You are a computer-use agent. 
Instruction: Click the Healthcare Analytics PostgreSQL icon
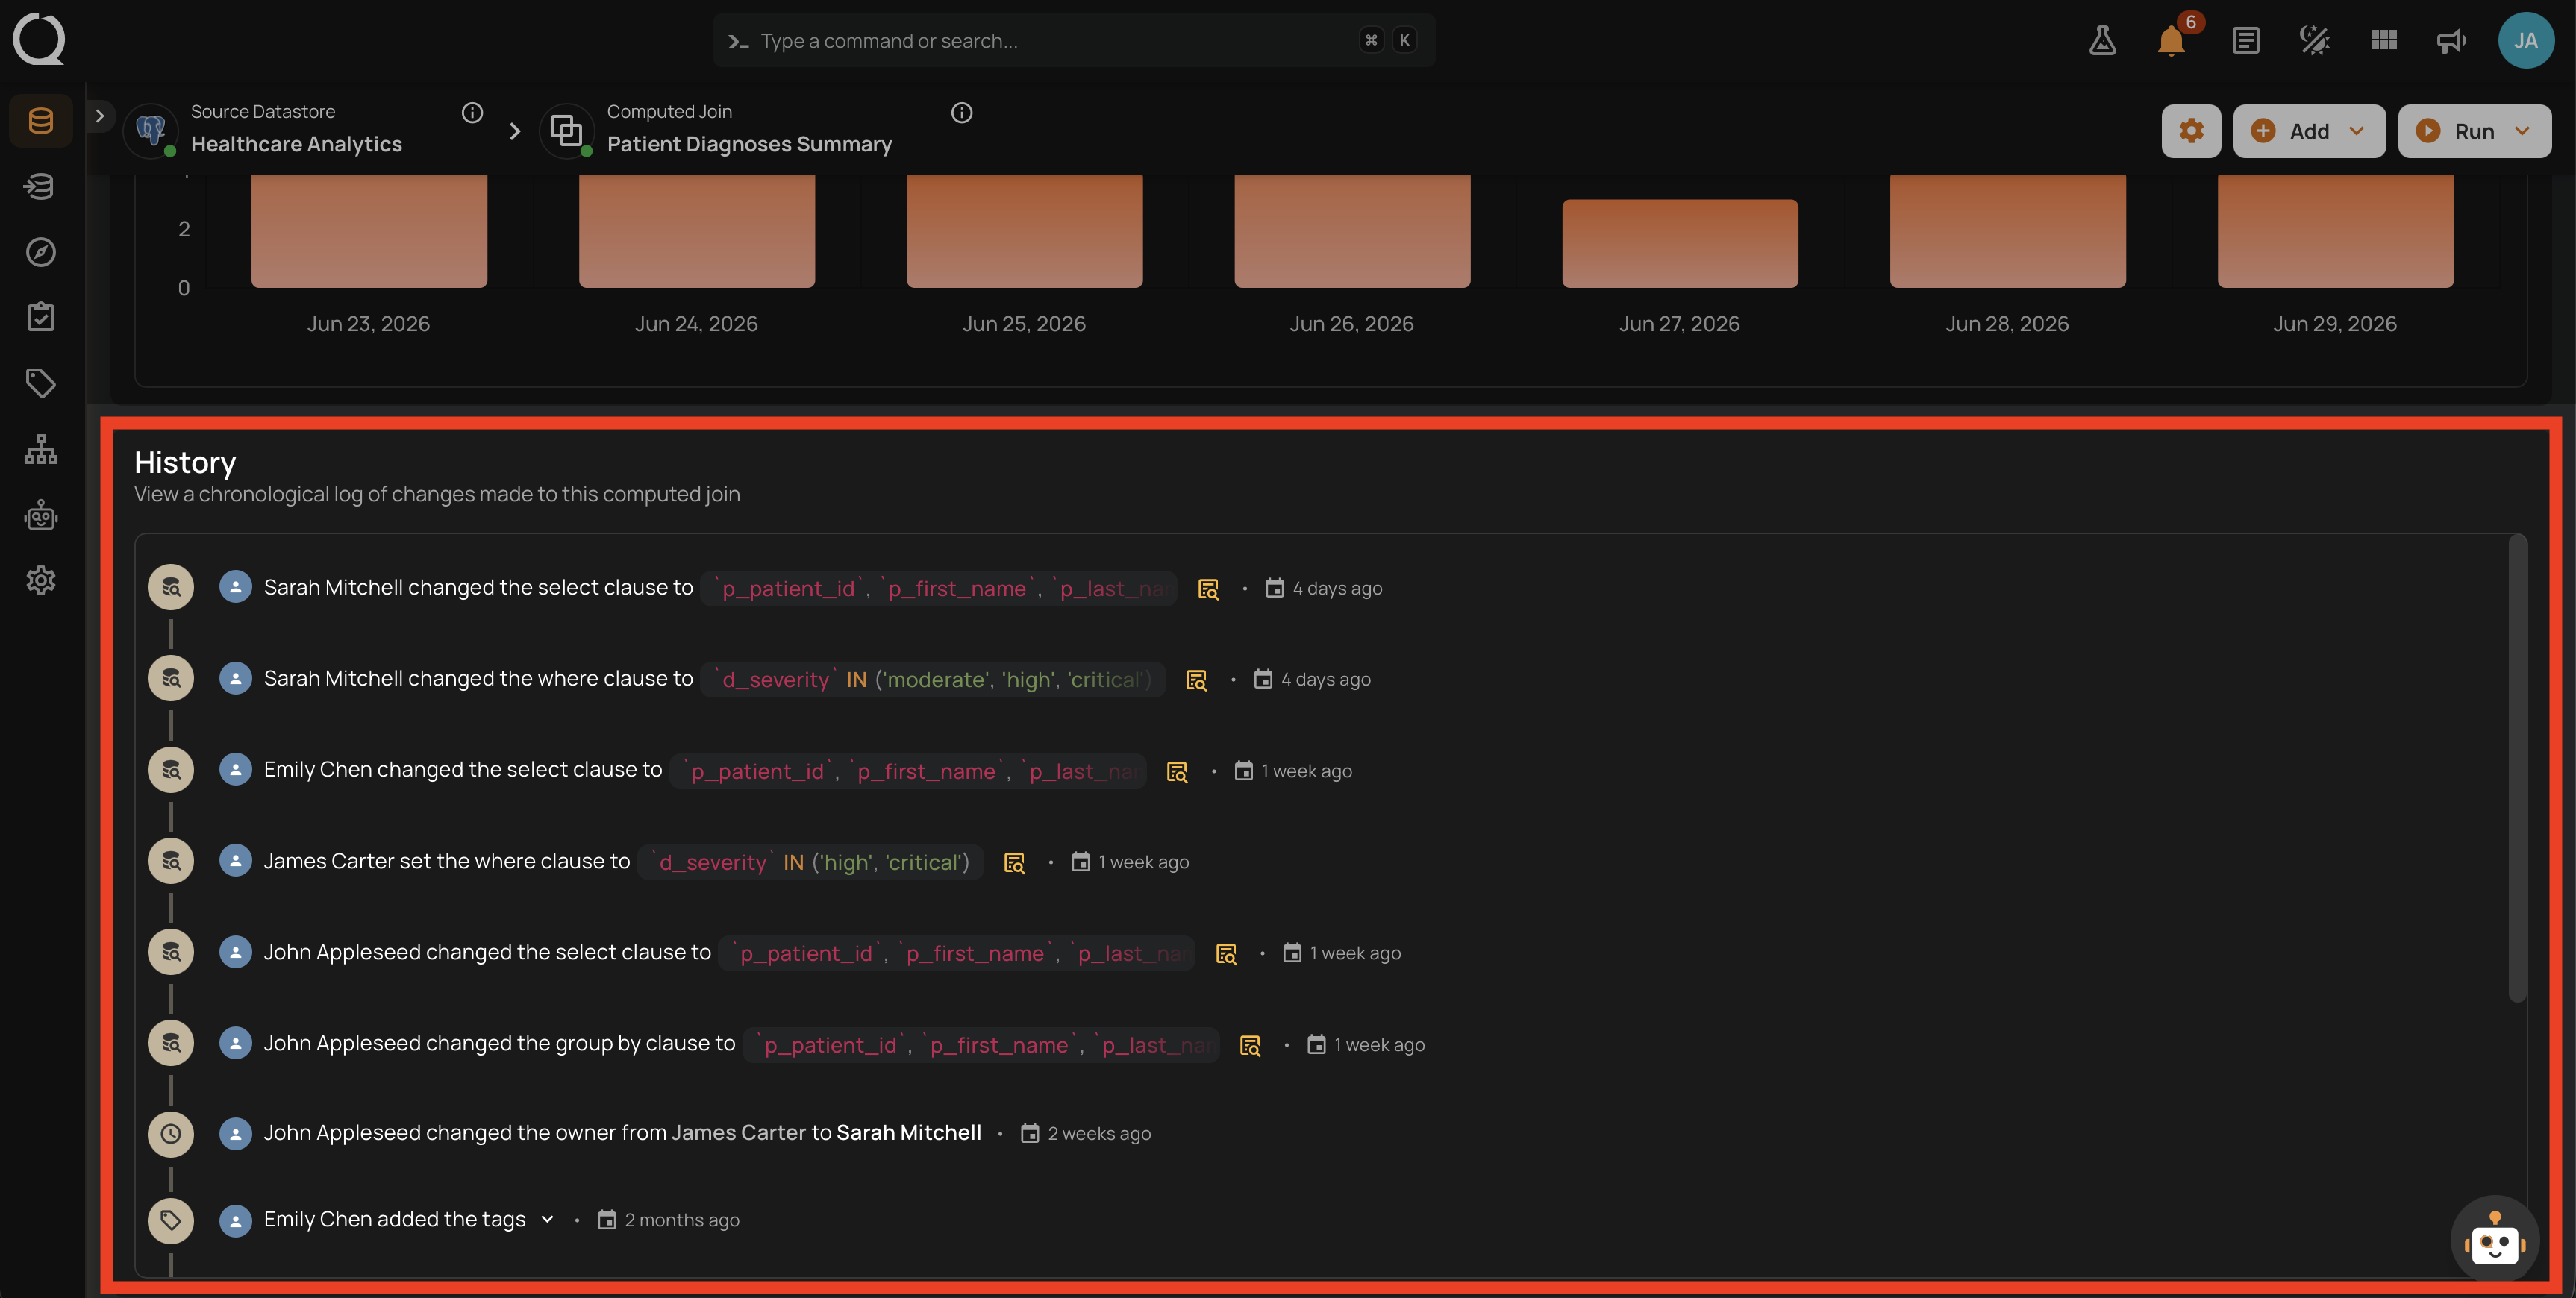pyautogui.click(x=151, y=131)
